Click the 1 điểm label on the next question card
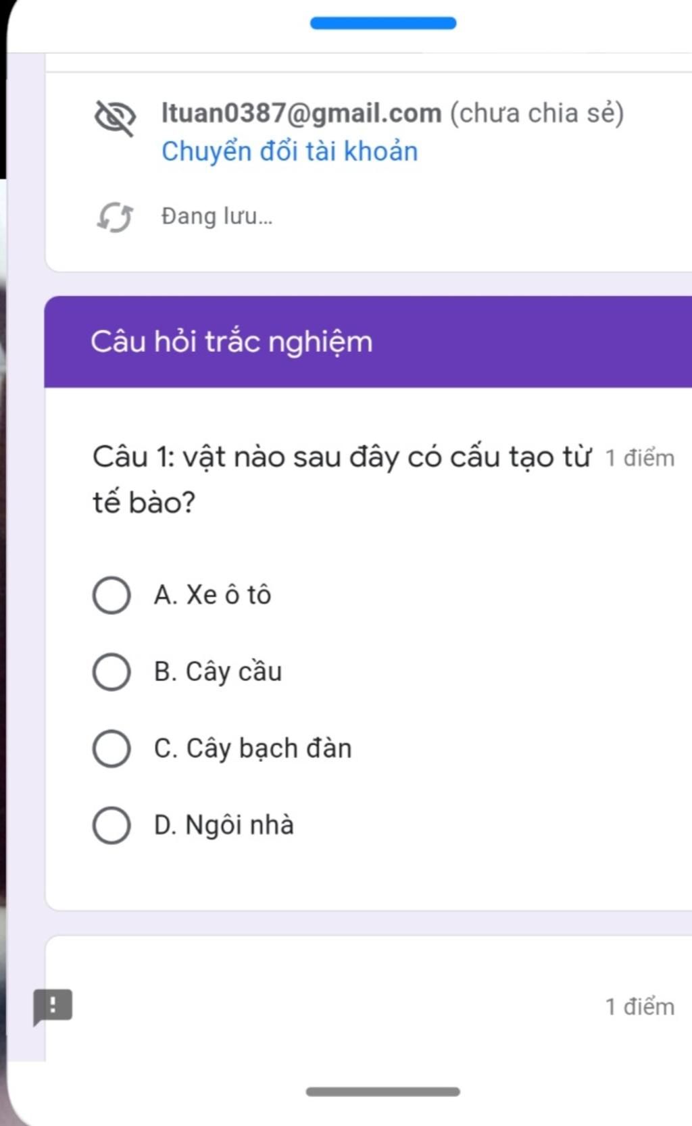The width and height of the screenshot is (692, 1126). (x=640, y=1006)
